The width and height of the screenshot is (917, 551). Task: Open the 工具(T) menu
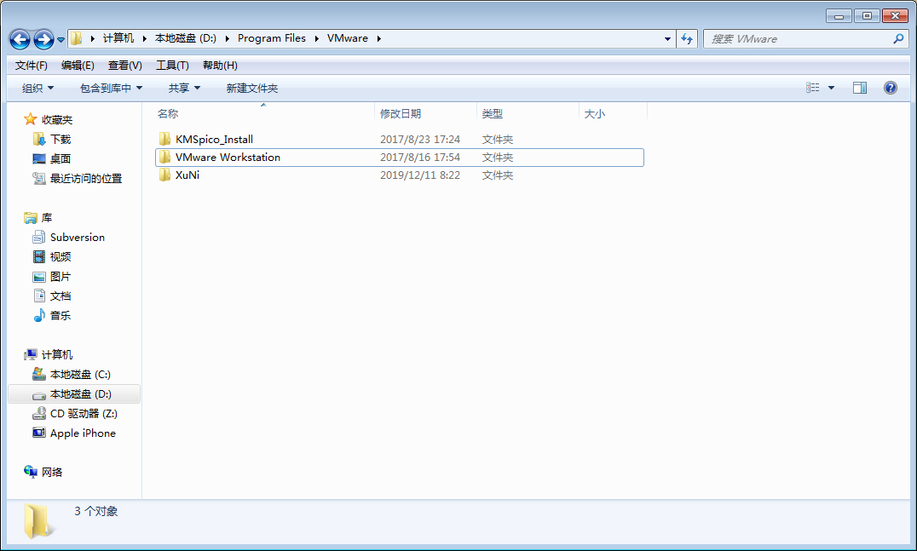(170, 65)
